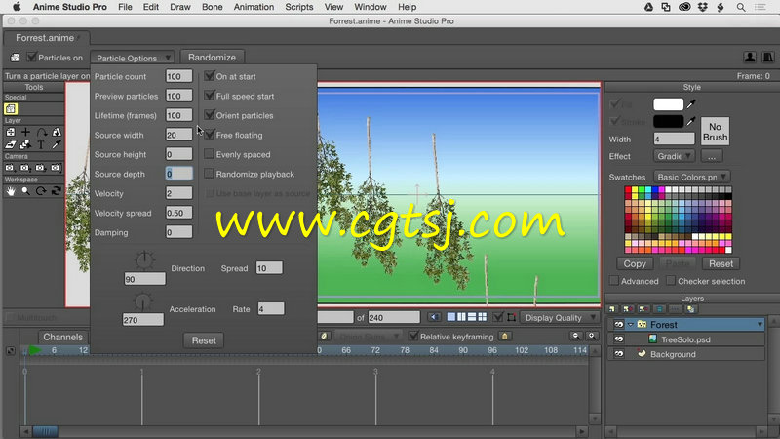Image resolution: width=780 pixels, height=439 pixels.
Task: Open the Forest layer options arrow
Action: pos(760,325)
